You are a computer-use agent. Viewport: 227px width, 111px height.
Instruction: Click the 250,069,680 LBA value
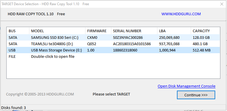click(169, 38)
